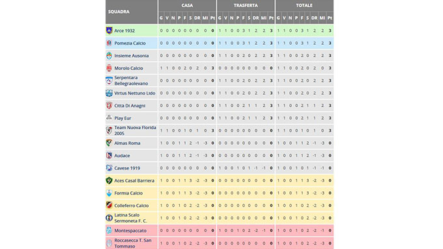Viewport: 443px width, 249px height.
Task: Select the TOTALE column group header
Action: point(304,5)
